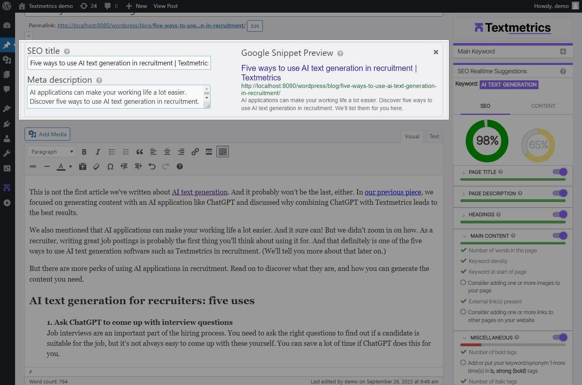582x385 pixels.
Task: Click the Add Media button
Action: coord(48,134)
